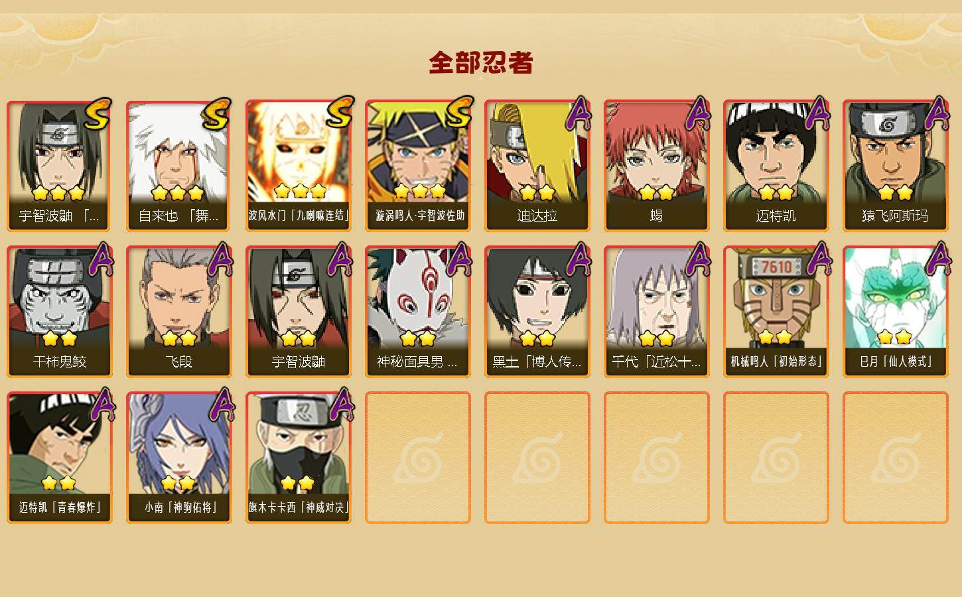Choose the 千代「近松十人众」card
Image resolution: width=962 pixels, height=597 pixels.
pyautogui.click(x=657, y=312)
